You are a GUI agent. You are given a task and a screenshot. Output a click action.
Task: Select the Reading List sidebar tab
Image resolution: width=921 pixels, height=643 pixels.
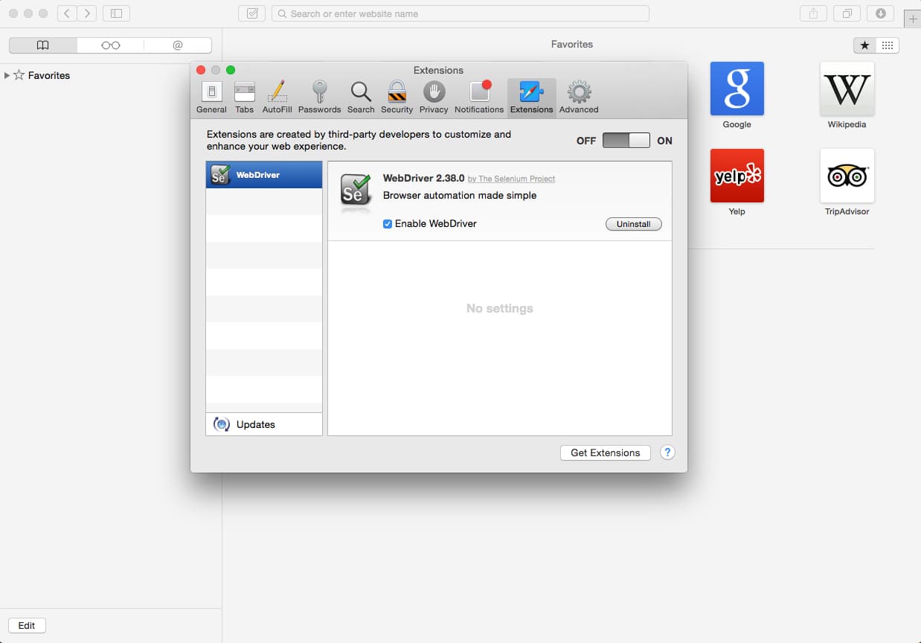(x=110, y=45)
